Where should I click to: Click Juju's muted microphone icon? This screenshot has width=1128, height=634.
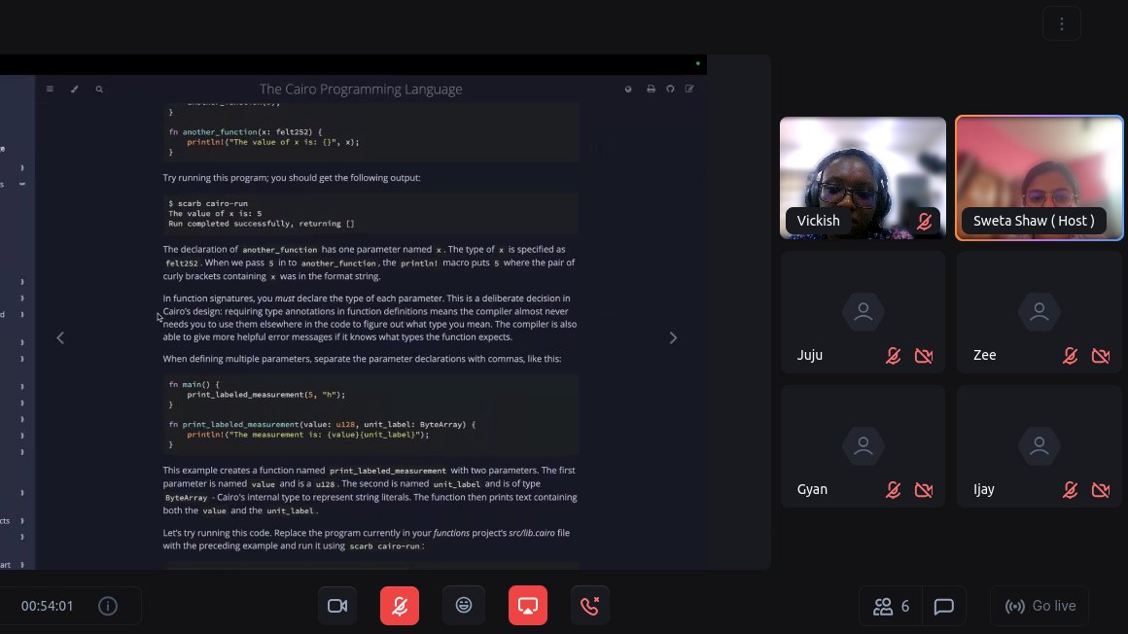coord(894,356)
